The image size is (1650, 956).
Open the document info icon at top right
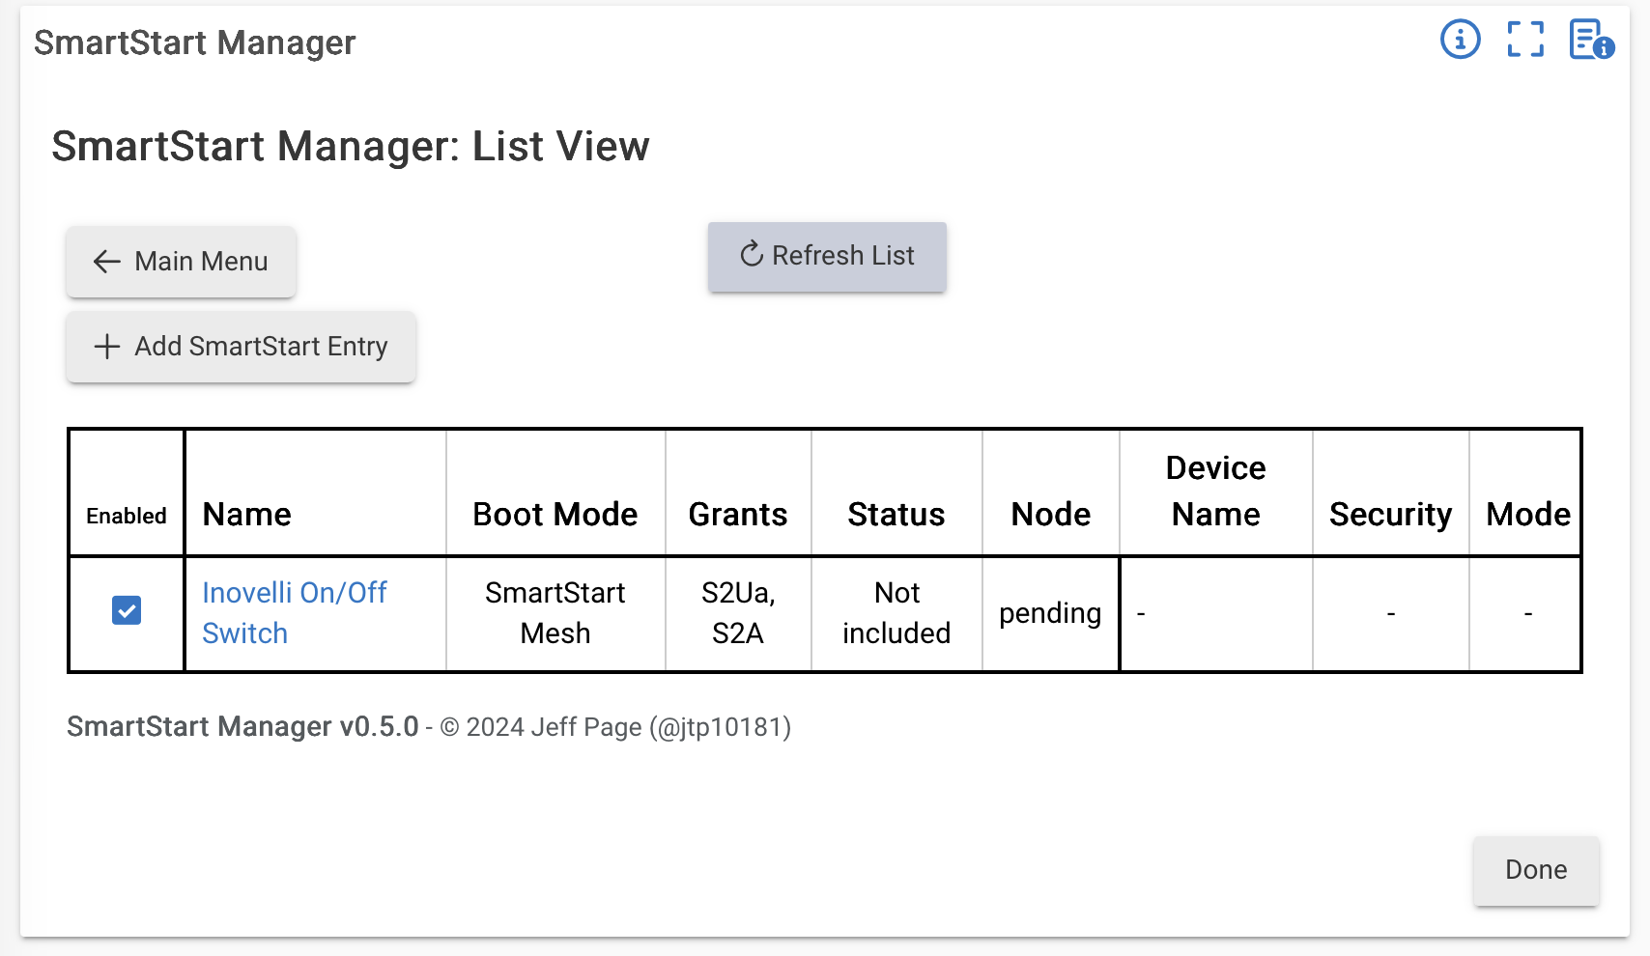[x=1590, y=41]
